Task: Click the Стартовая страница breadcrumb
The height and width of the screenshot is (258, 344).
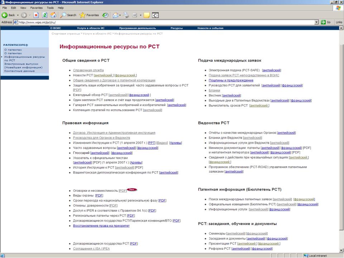Action: tap(66, 34)
